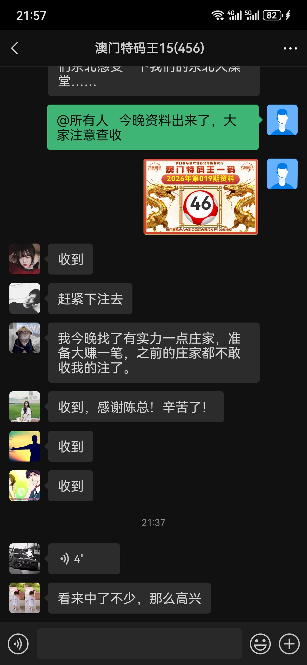This screenshot has width=307, height=665.
Task: Open profile of red-shirt girl avatar
Action: pos(25,259)
